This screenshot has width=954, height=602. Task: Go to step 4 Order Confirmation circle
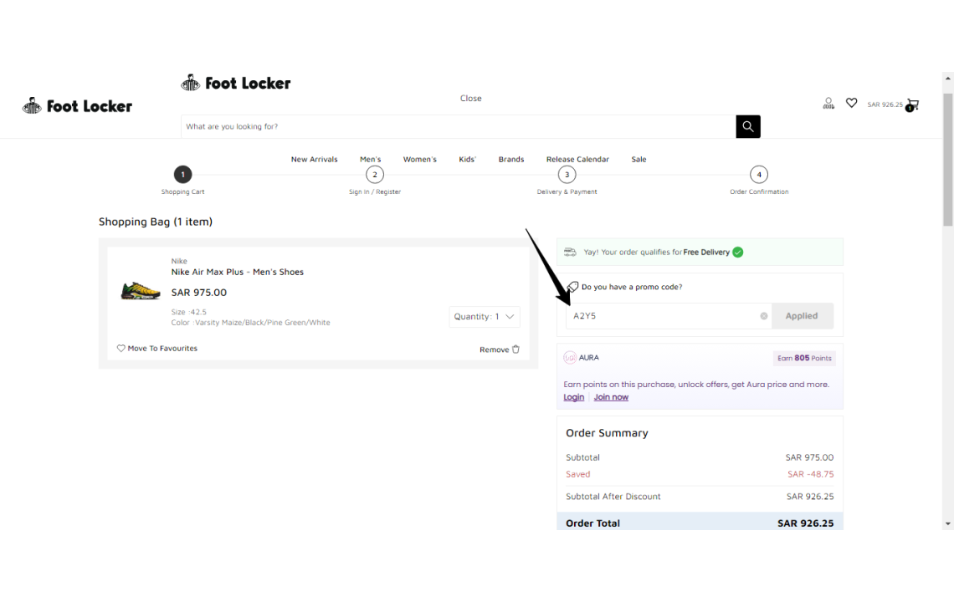(759, 175)
